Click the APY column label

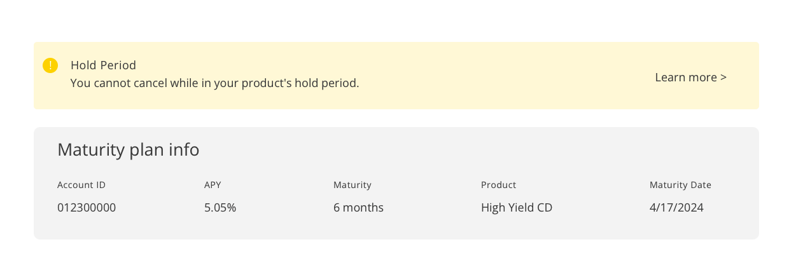213,186
